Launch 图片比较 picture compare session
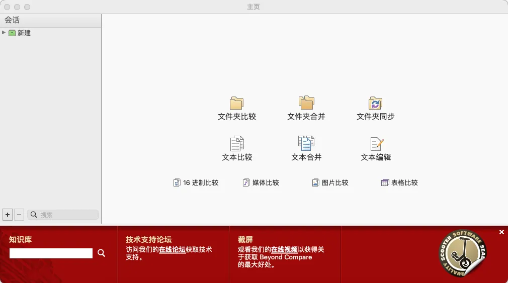This screenshot has height=283, width=508. [x=330, y=183]
